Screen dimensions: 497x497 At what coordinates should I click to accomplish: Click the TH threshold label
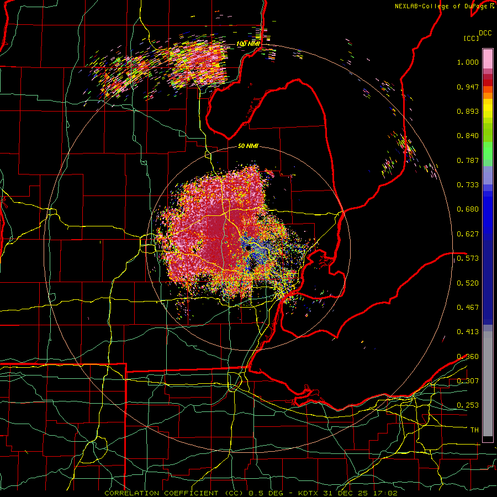click(474, 430)
